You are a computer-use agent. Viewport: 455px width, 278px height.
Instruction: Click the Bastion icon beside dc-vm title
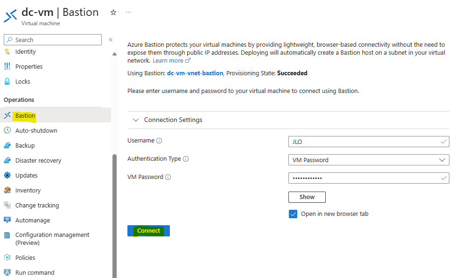point(10,16)
